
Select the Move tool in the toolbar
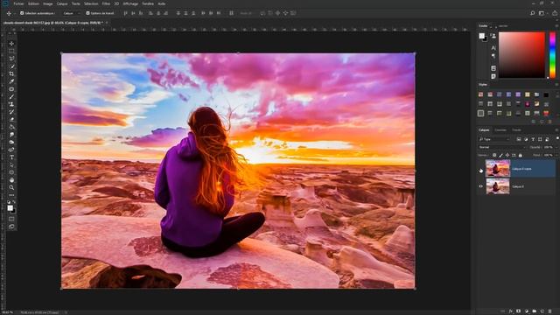pos(11,44)
